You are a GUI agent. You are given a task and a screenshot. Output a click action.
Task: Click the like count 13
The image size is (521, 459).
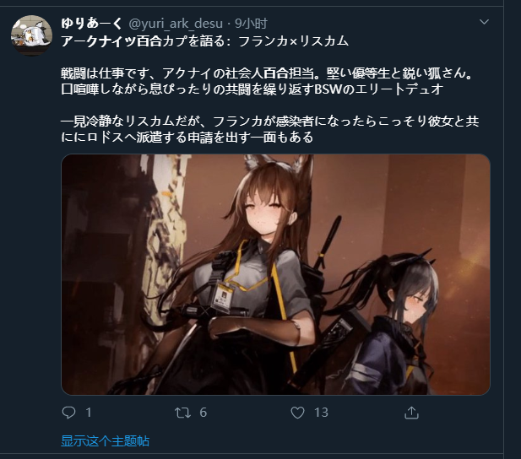click(x=321, y=413)
